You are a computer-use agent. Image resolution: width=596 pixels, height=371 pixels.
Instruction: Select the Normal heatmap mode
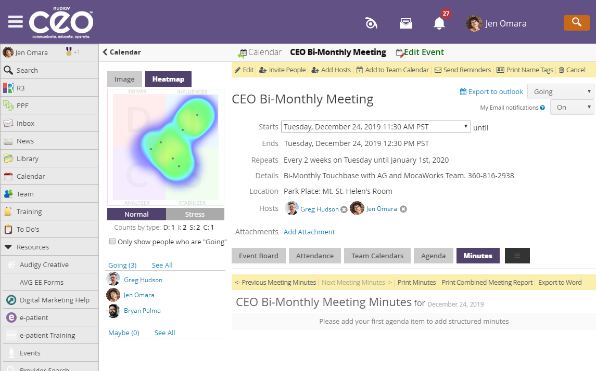(x=136, y=214)
